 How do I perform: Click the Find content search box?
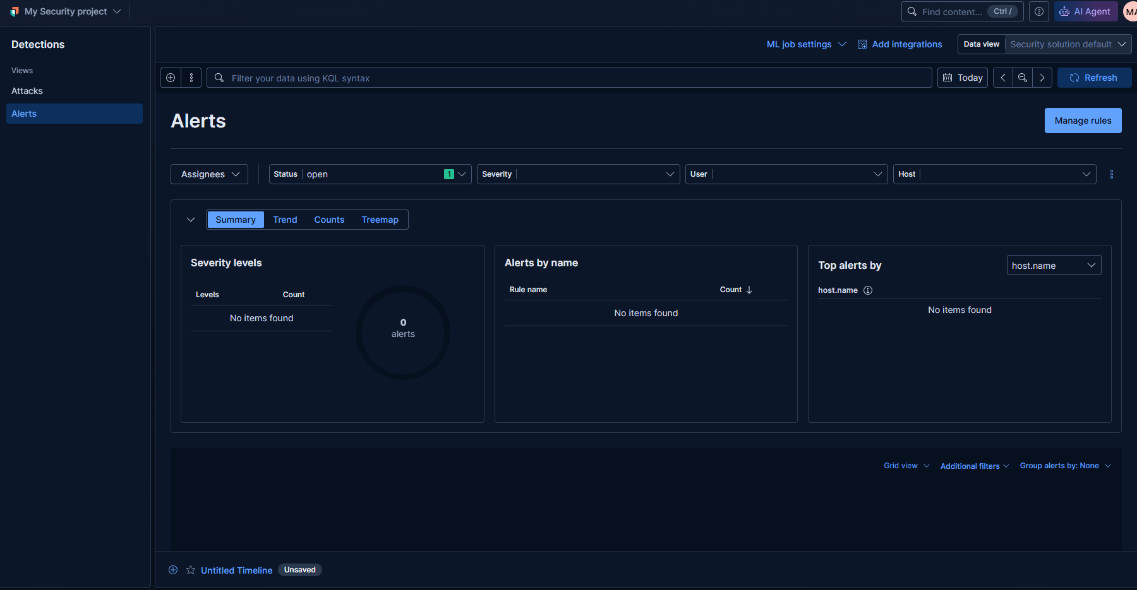(963, 11)
